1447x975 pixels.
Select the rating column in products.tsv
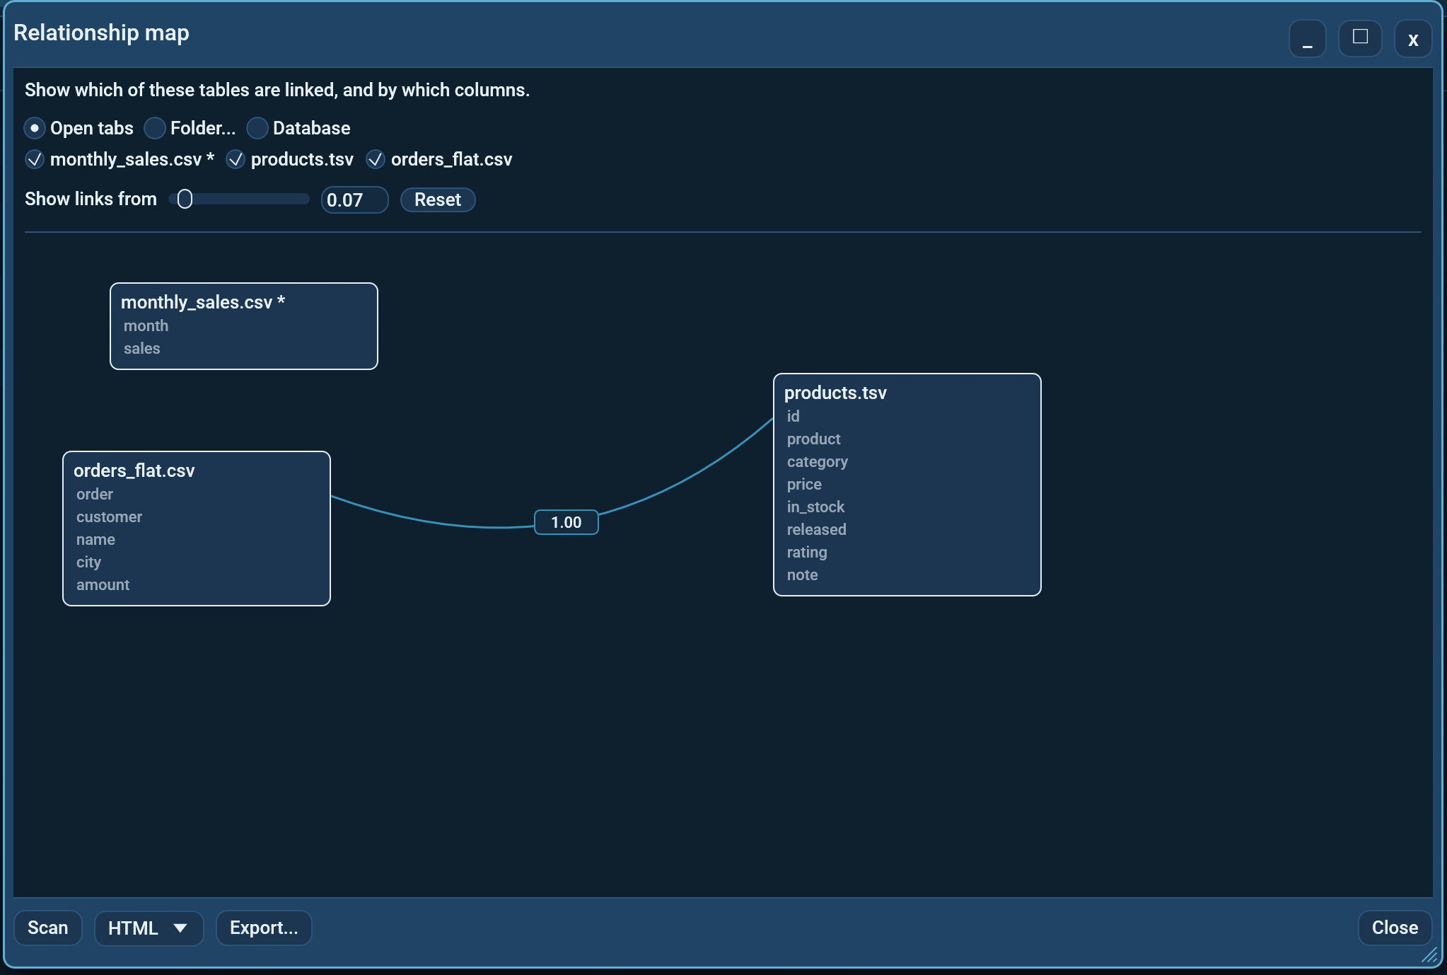click(807, 553)
